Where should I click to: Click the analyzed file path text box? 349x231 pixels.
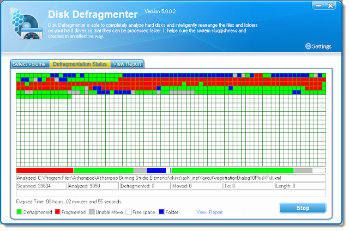tap(171, 178)
